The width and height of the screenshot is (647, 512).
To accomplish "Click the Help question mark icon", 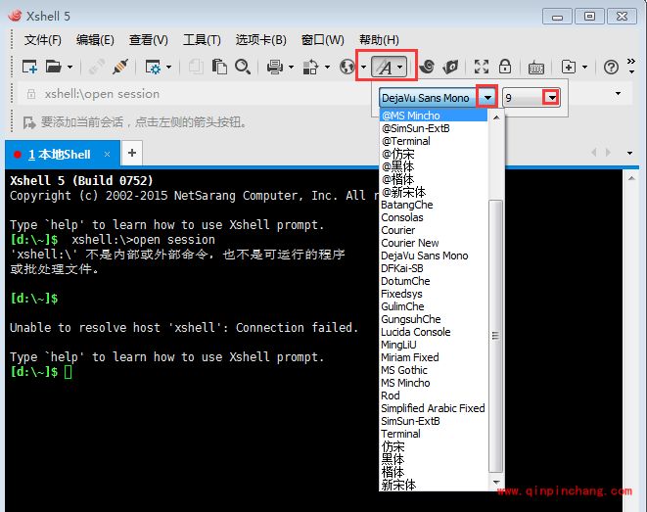I will coord(611,67).
